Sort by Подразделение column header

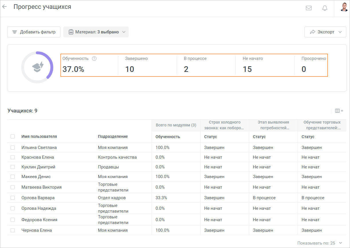click(113, 136)
